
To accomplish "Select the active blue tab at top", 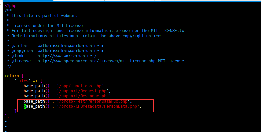I will tap(28, 1).
